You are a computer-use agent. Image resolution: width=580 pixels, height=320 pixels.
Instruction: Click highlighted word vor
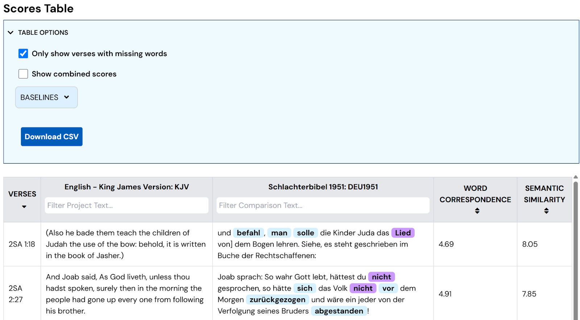[x=388, y=288]
